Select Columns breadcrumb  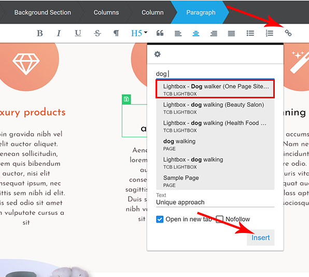tap(106, 12)
